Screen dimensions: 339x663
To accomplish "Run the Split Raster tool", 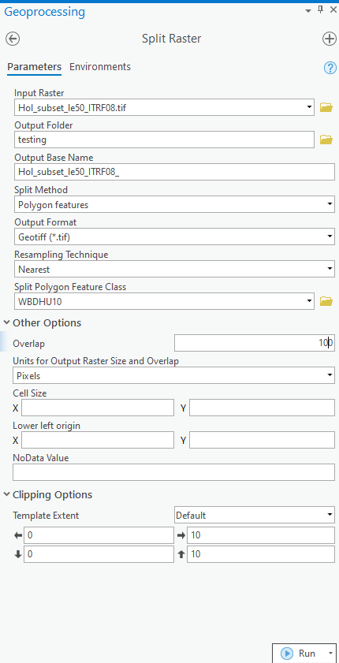I will pyautogui.click(x=299, y=654).
